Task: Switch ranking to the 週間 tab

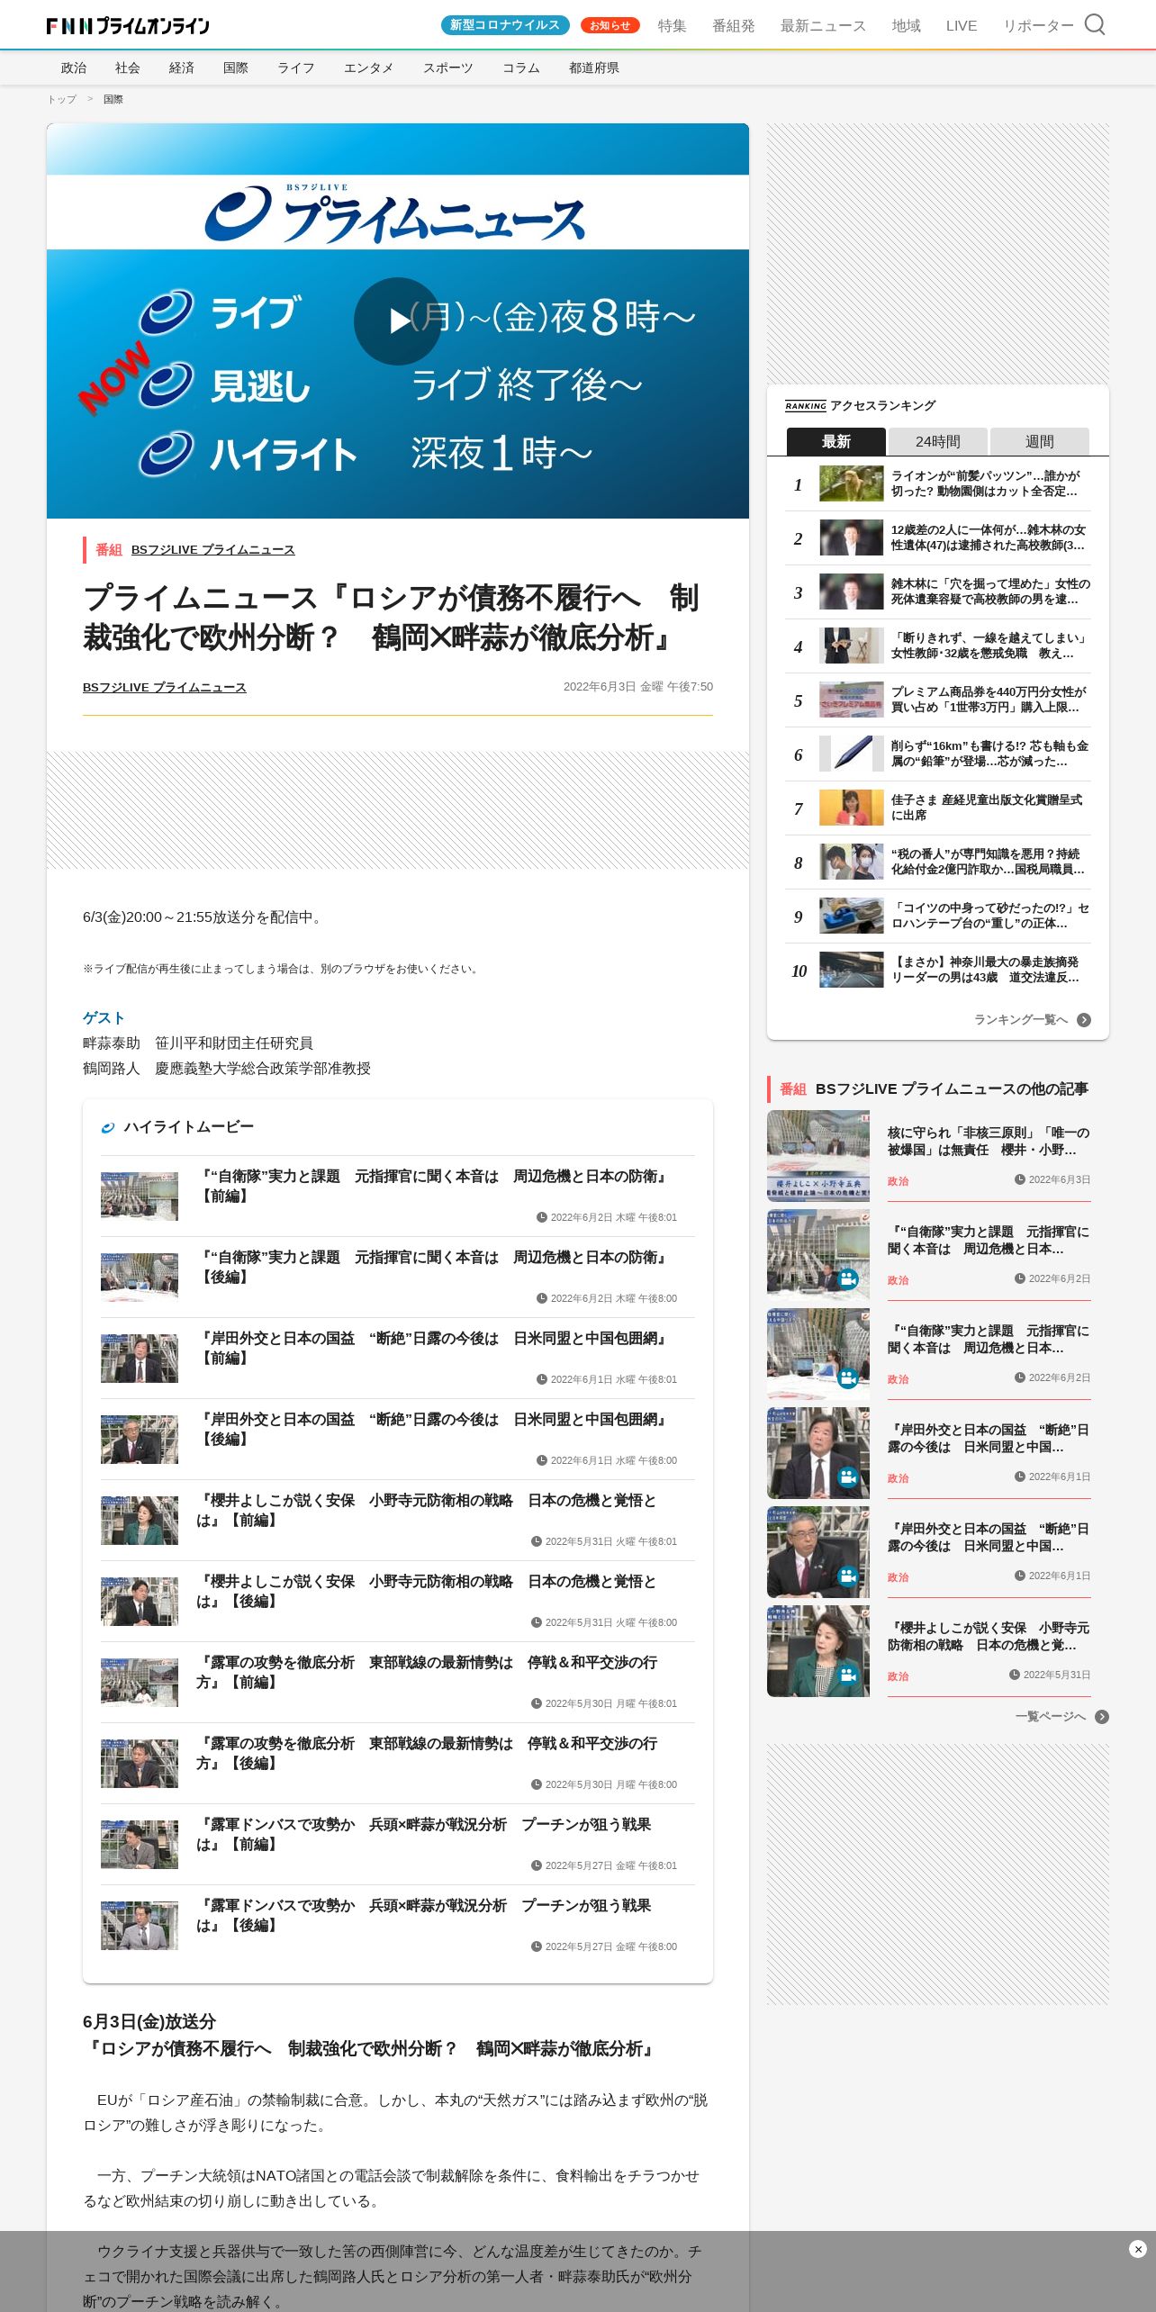Action: point(1040,441)
